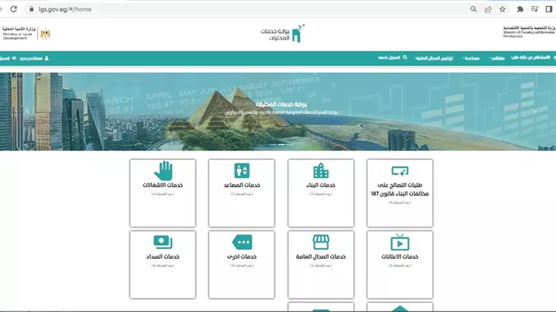Open خدمات الاعلانات TV icon card
The width and height of the screenshot is (556, 312).
[x=400, y=265]
